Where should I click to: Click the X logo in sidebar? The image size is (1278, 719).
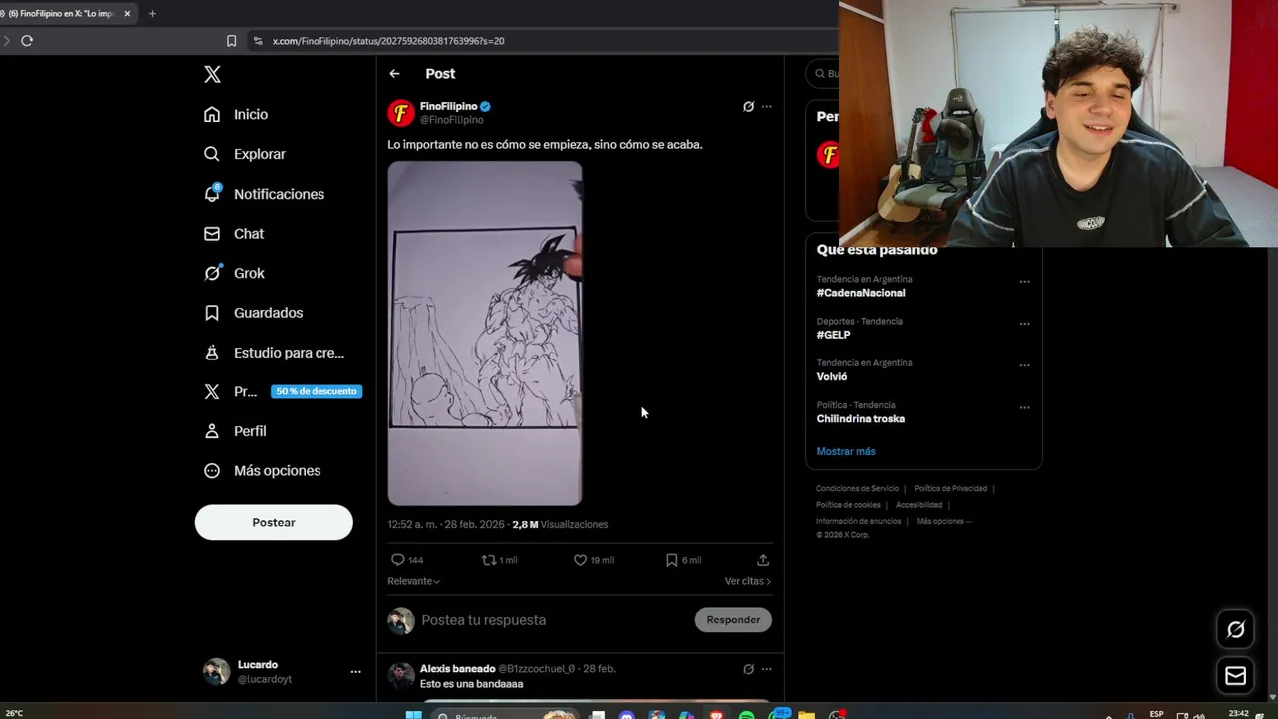coord(212,74)
